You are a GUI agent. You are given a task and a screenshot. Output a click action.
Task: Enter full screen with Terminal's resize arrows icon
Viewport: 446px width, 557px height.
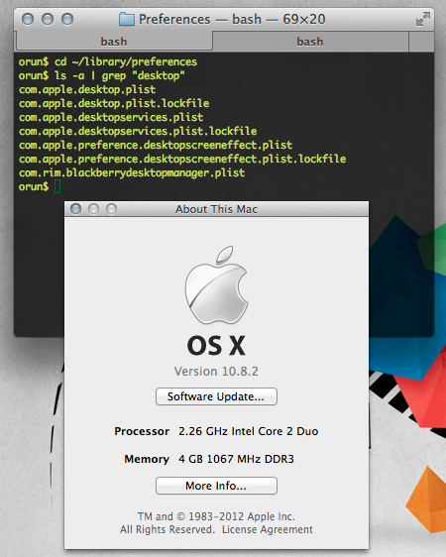tap(423, 19)
